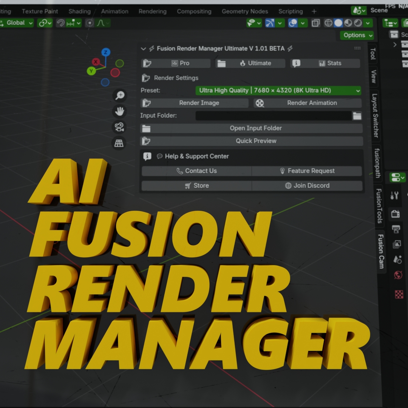Open the Layout Switcher sidebar tab

coord(375,115)
